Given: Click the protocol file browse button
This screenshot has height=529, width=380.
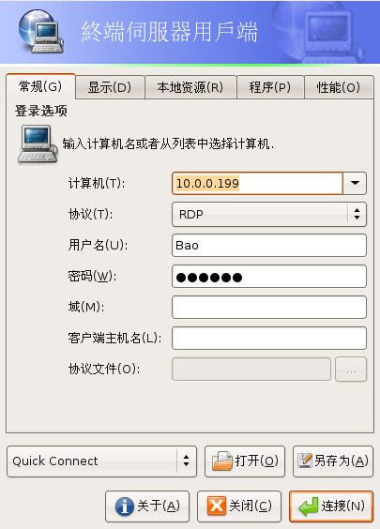Looking at the screenshot, I should 351,370.
